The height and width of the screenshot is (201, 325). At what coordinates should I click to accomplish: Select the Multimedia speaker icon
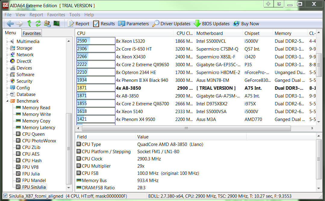pos(12,42)
